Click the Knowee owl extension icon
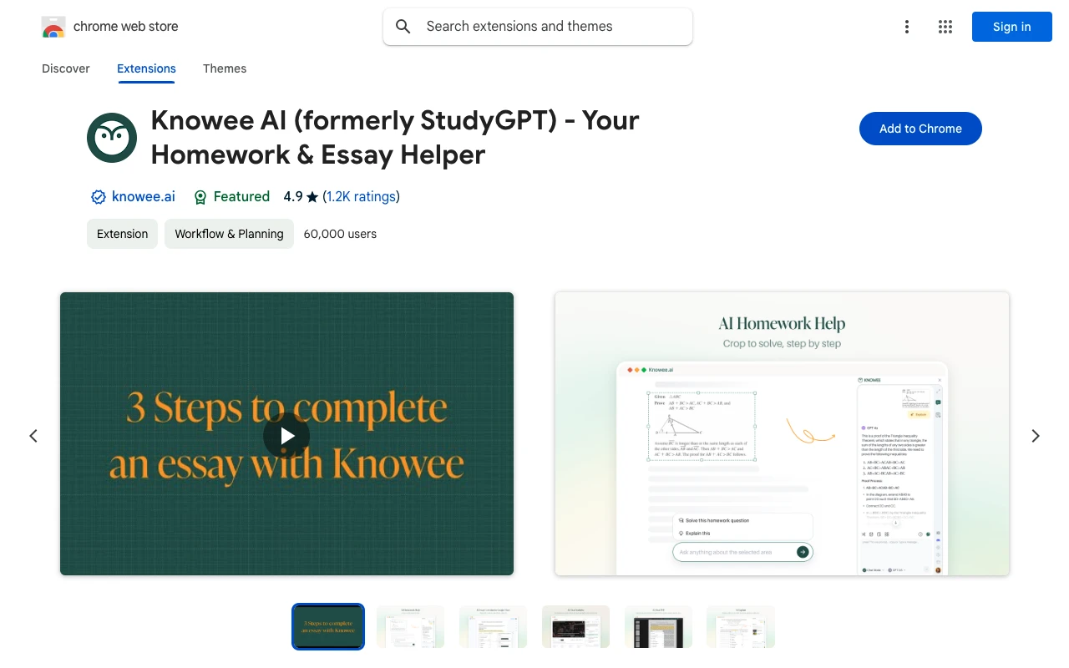The image size is (1069, 668). tap(112, 138)
